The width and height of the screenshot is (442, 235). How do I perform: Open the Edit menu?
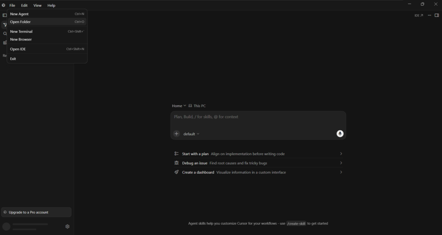24,5
